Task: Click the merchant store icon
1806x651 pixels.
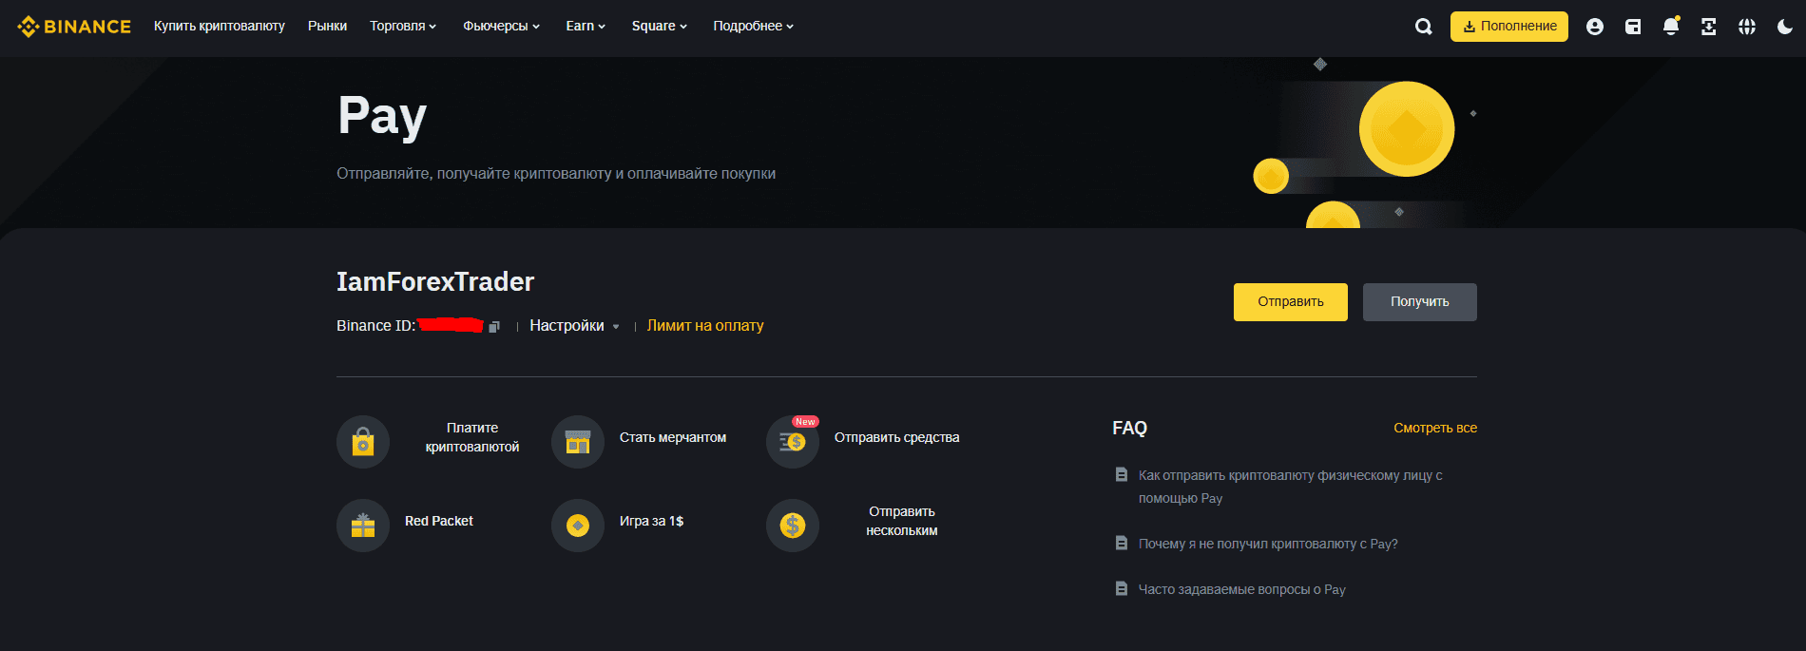Action: point(578,442)
